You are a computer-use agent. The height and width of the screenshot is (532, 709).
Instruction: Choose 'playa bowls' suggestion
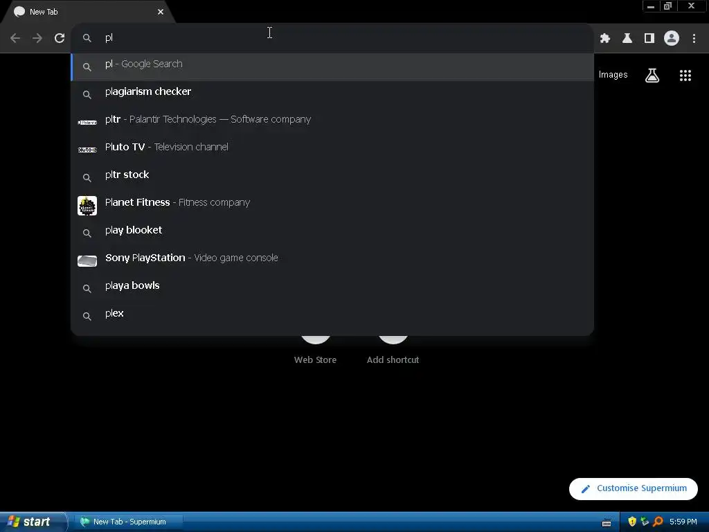point(332,289)
